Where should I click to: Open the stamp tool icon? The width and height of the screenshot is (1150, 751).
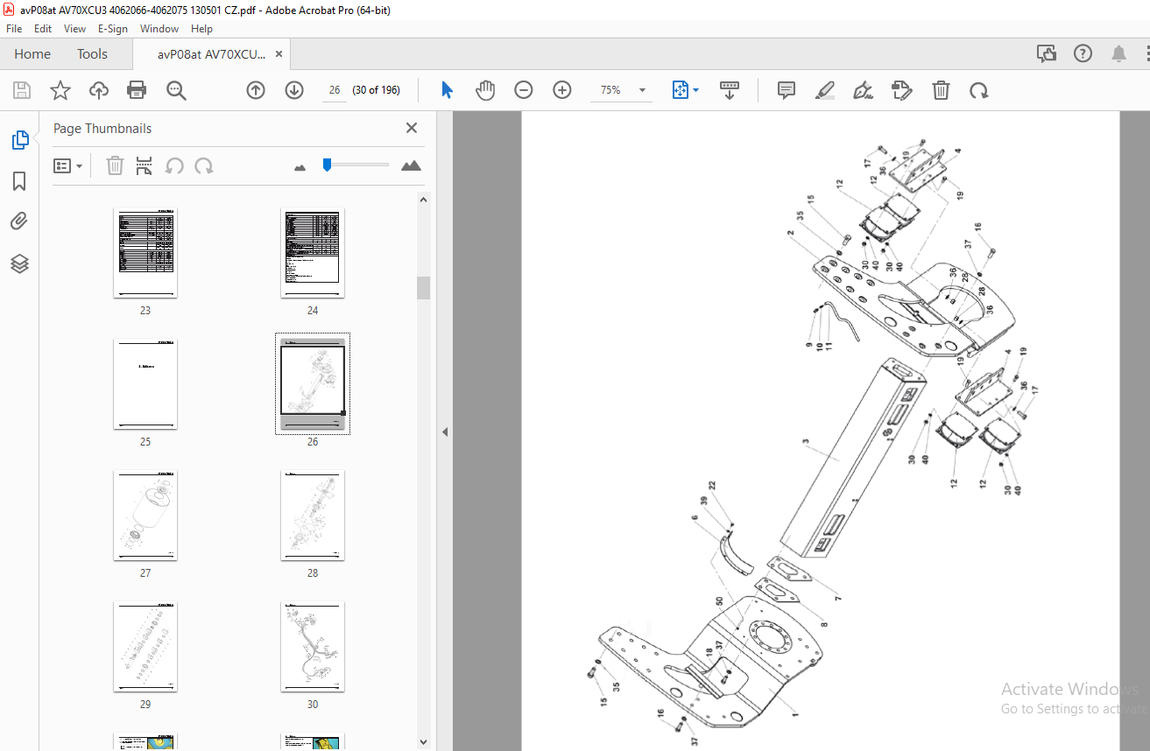[x=901, y=90]
